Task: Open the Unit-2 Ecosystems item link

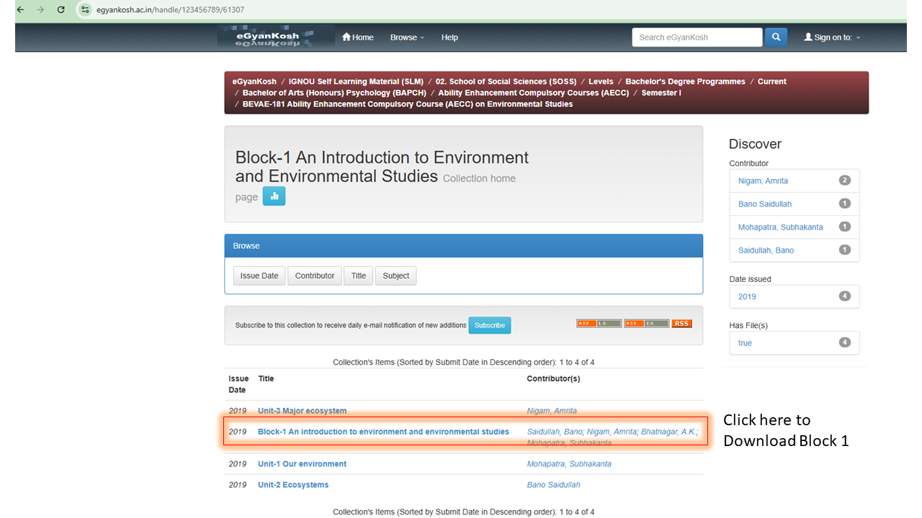Action: (292, 484)
